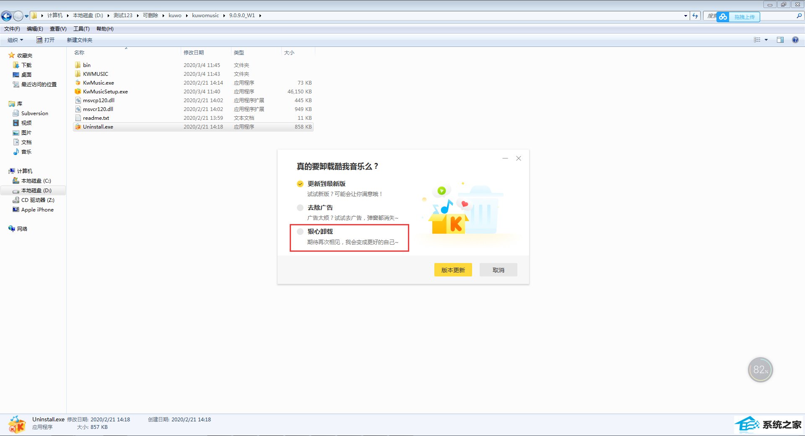Open the 音乐 library

pyautogui.click(x=26, y=152)
